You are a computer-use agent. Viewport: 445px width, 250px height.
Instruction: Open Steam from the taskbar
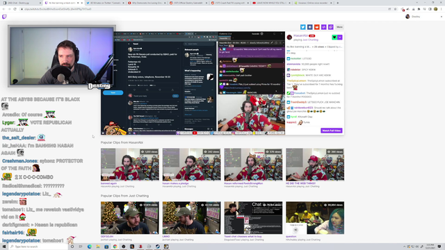pos(158,247)
